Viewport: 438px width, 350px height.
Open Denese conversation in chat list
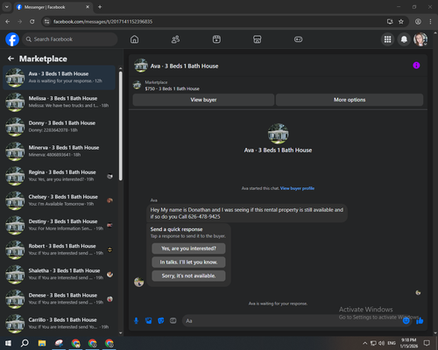60,299
